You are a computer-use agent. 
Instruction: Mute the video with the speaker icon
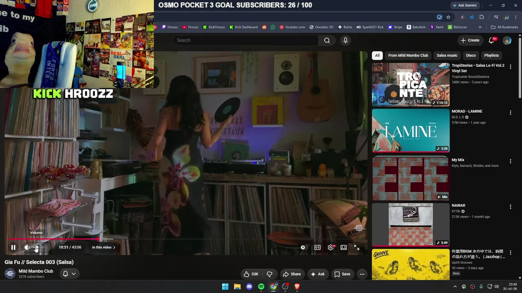tap(27, 247)
